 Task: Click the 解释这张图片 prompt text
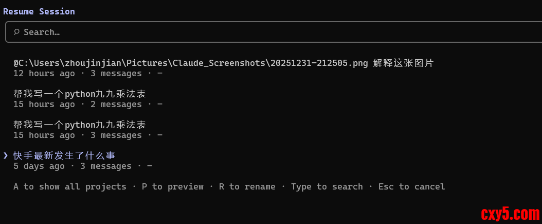[x=404, y=63]
